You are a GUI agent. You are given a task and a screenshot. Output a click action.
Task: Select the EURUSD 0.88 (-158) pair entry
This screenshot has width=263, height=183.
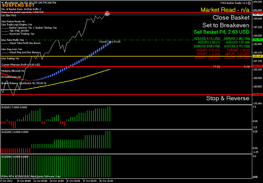coord(207,46)
